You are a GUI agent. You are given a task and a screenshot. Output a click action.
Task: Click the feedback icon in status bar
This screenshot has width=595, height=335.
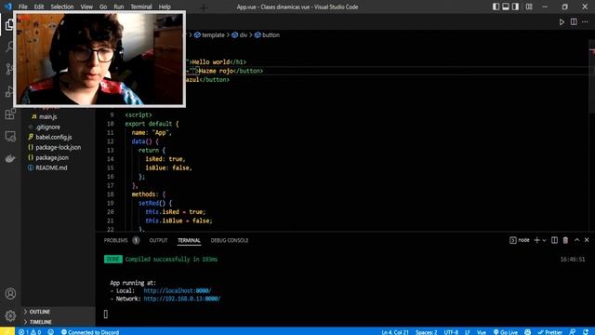[573, 332]
